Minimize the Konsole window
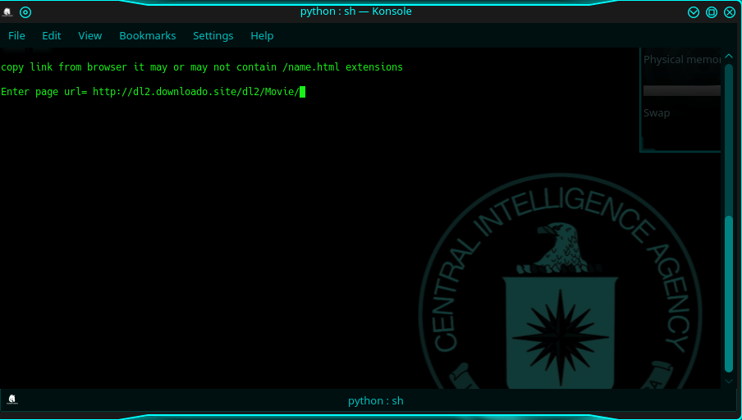The image size is (742, 420). click(694, 12)
